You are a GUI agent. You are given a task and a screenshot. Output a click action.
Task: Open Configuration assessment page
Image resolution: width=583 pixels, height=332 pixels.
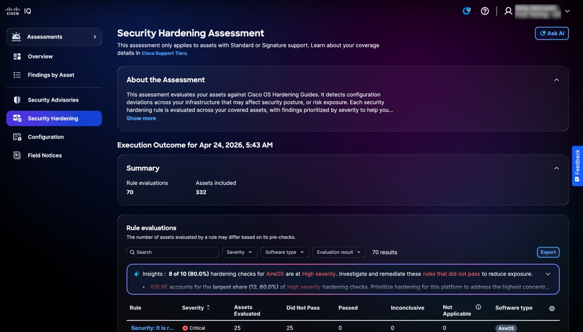pos(46,137)
